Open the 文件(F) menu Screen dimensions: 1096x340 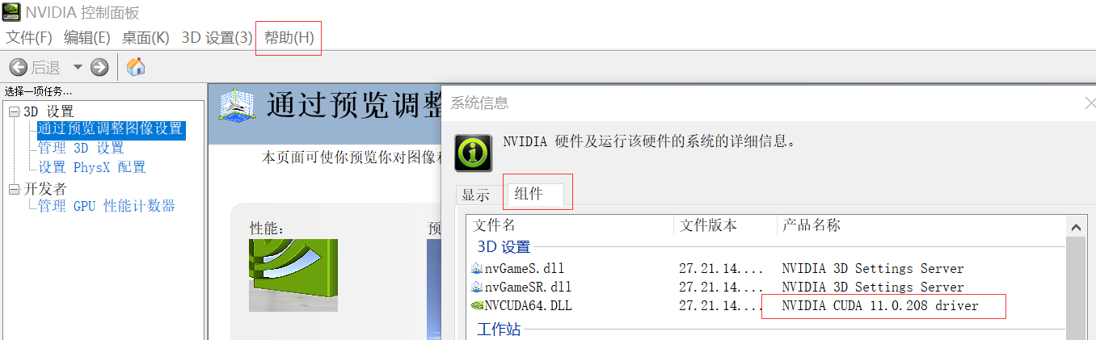[x=29, y=38]
